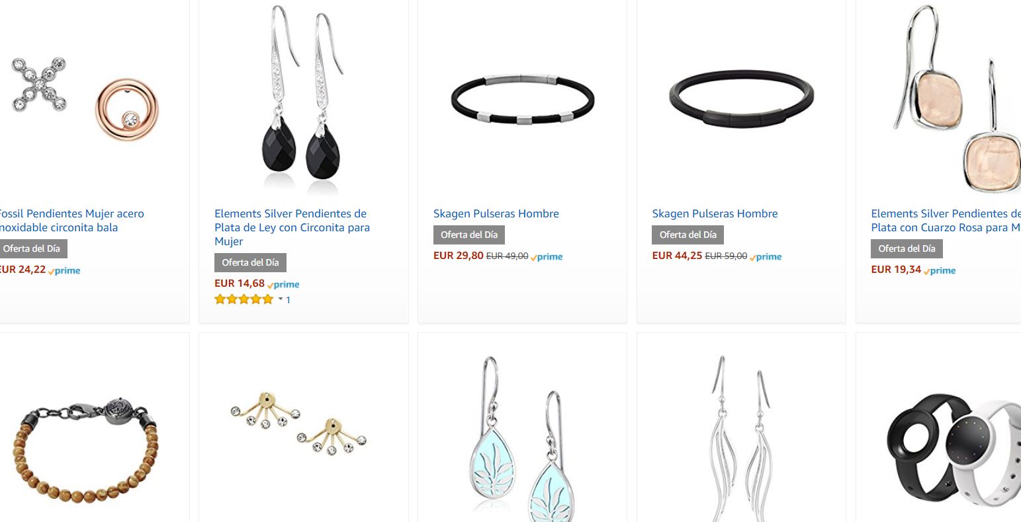Click Prime logo next to EUR 29,80
The width and height of the screenshot is (1021, 522).
547,257
